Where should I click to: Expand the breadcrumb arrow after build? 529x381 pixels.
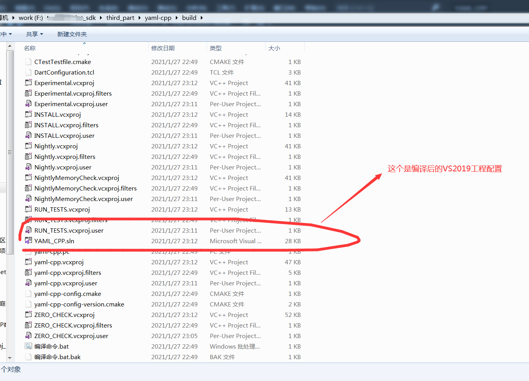(202, 18)
